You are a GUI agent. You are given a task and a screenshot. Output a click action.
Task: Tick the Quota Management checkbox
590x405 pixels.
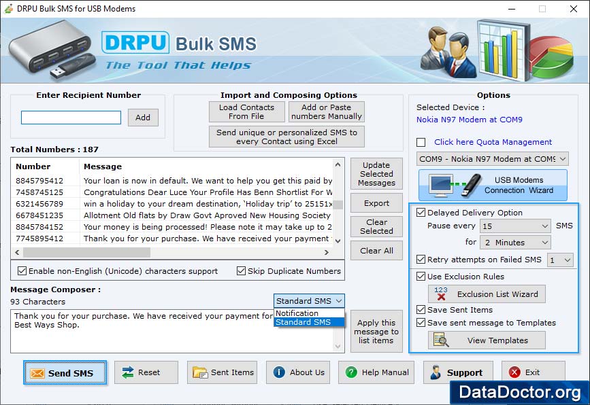click(x=421, y=142)
